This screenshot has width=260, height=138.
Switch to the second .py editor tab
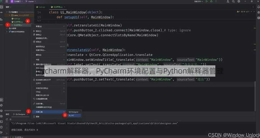coord(58,7)
